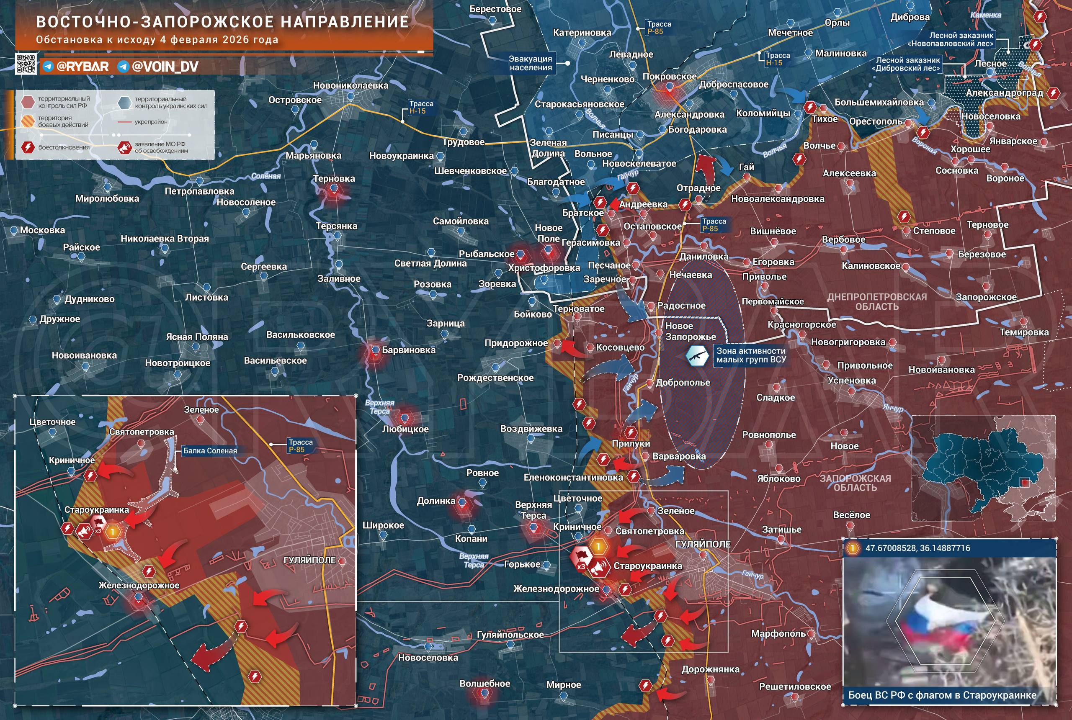Open the @RYBAR Telegram link
This screenshot has height=720, width=1072.
[x=76, y=67]
